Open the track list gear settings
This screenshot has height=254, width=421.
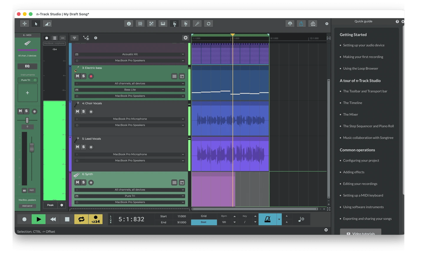(96, 38)
